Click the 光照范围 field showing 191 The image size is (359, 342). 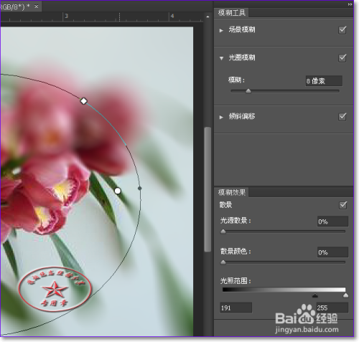[x=236, y=308]
